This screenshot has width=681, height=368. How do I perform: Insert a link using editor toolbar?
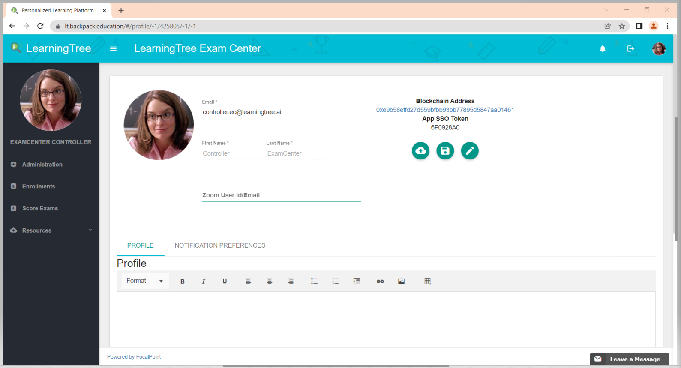click(380, 281)
